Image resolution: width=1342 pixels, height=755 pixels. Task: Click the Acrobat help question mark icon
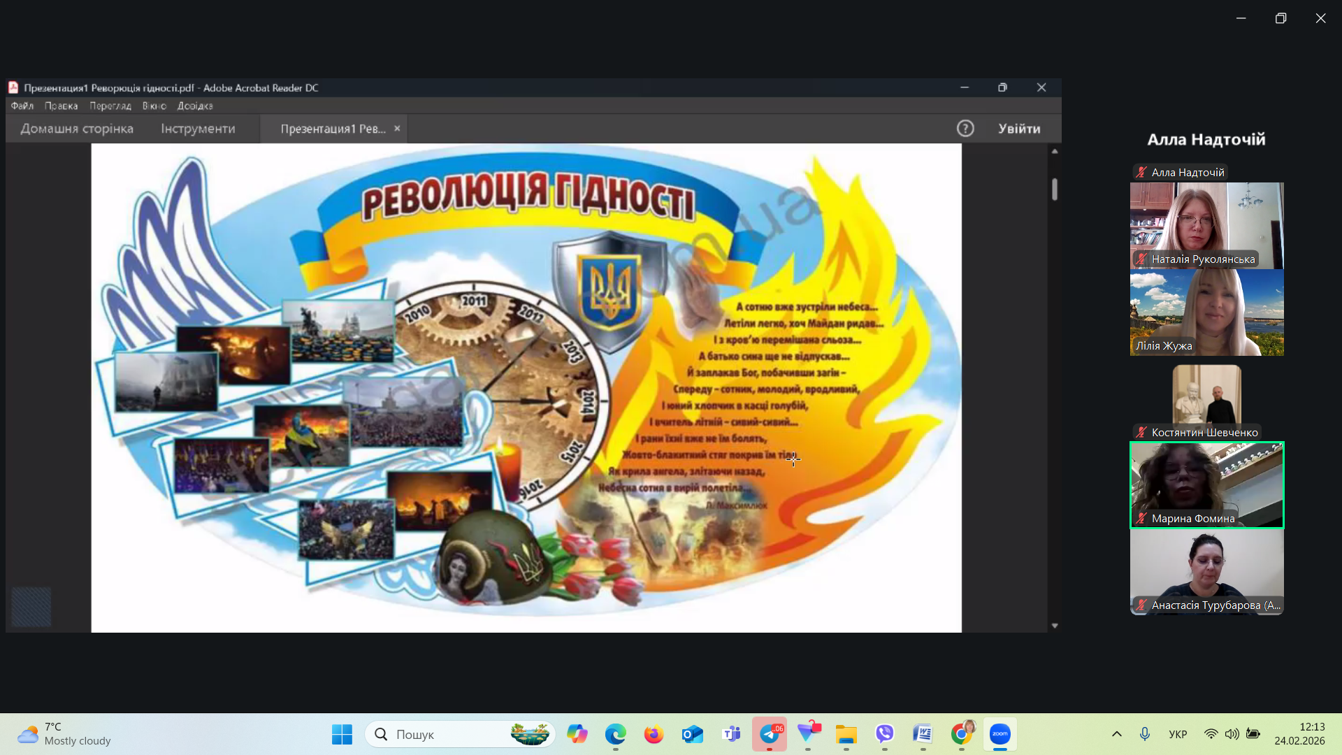[965, 129]
